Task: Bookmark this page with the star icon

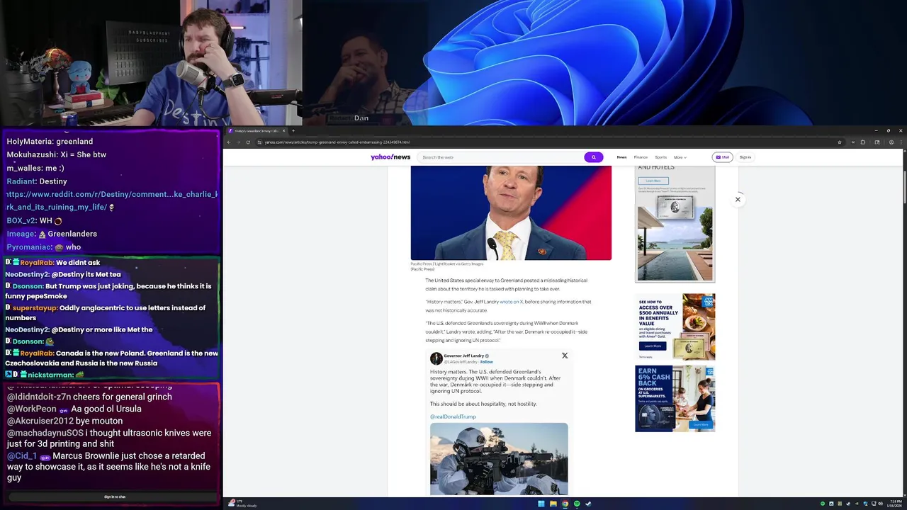Action: 840,142
